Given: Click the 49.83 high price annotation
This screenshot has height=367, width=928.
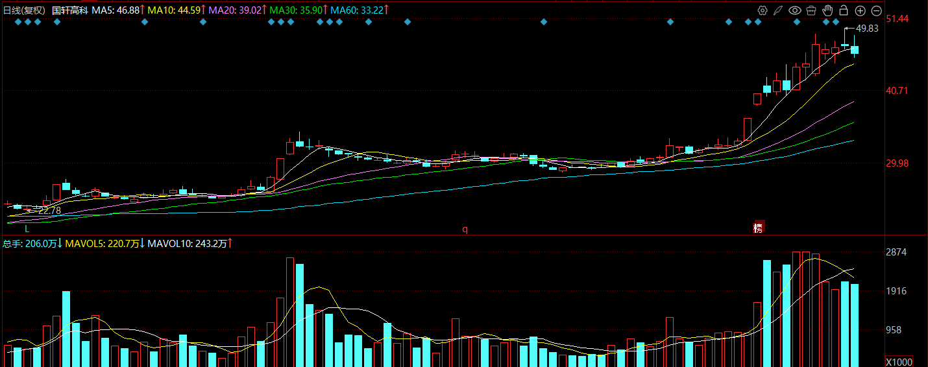Looking at the screenshot, I should pyautogui.click(x=867, y=29).
